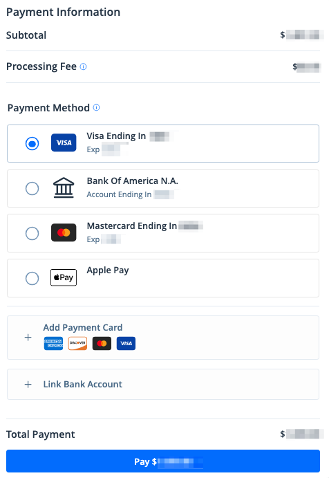The width and height of the screenshot is (329, 478).
Task: Click the small Visa icon under Add Payment Card
Action: (126, 344)
